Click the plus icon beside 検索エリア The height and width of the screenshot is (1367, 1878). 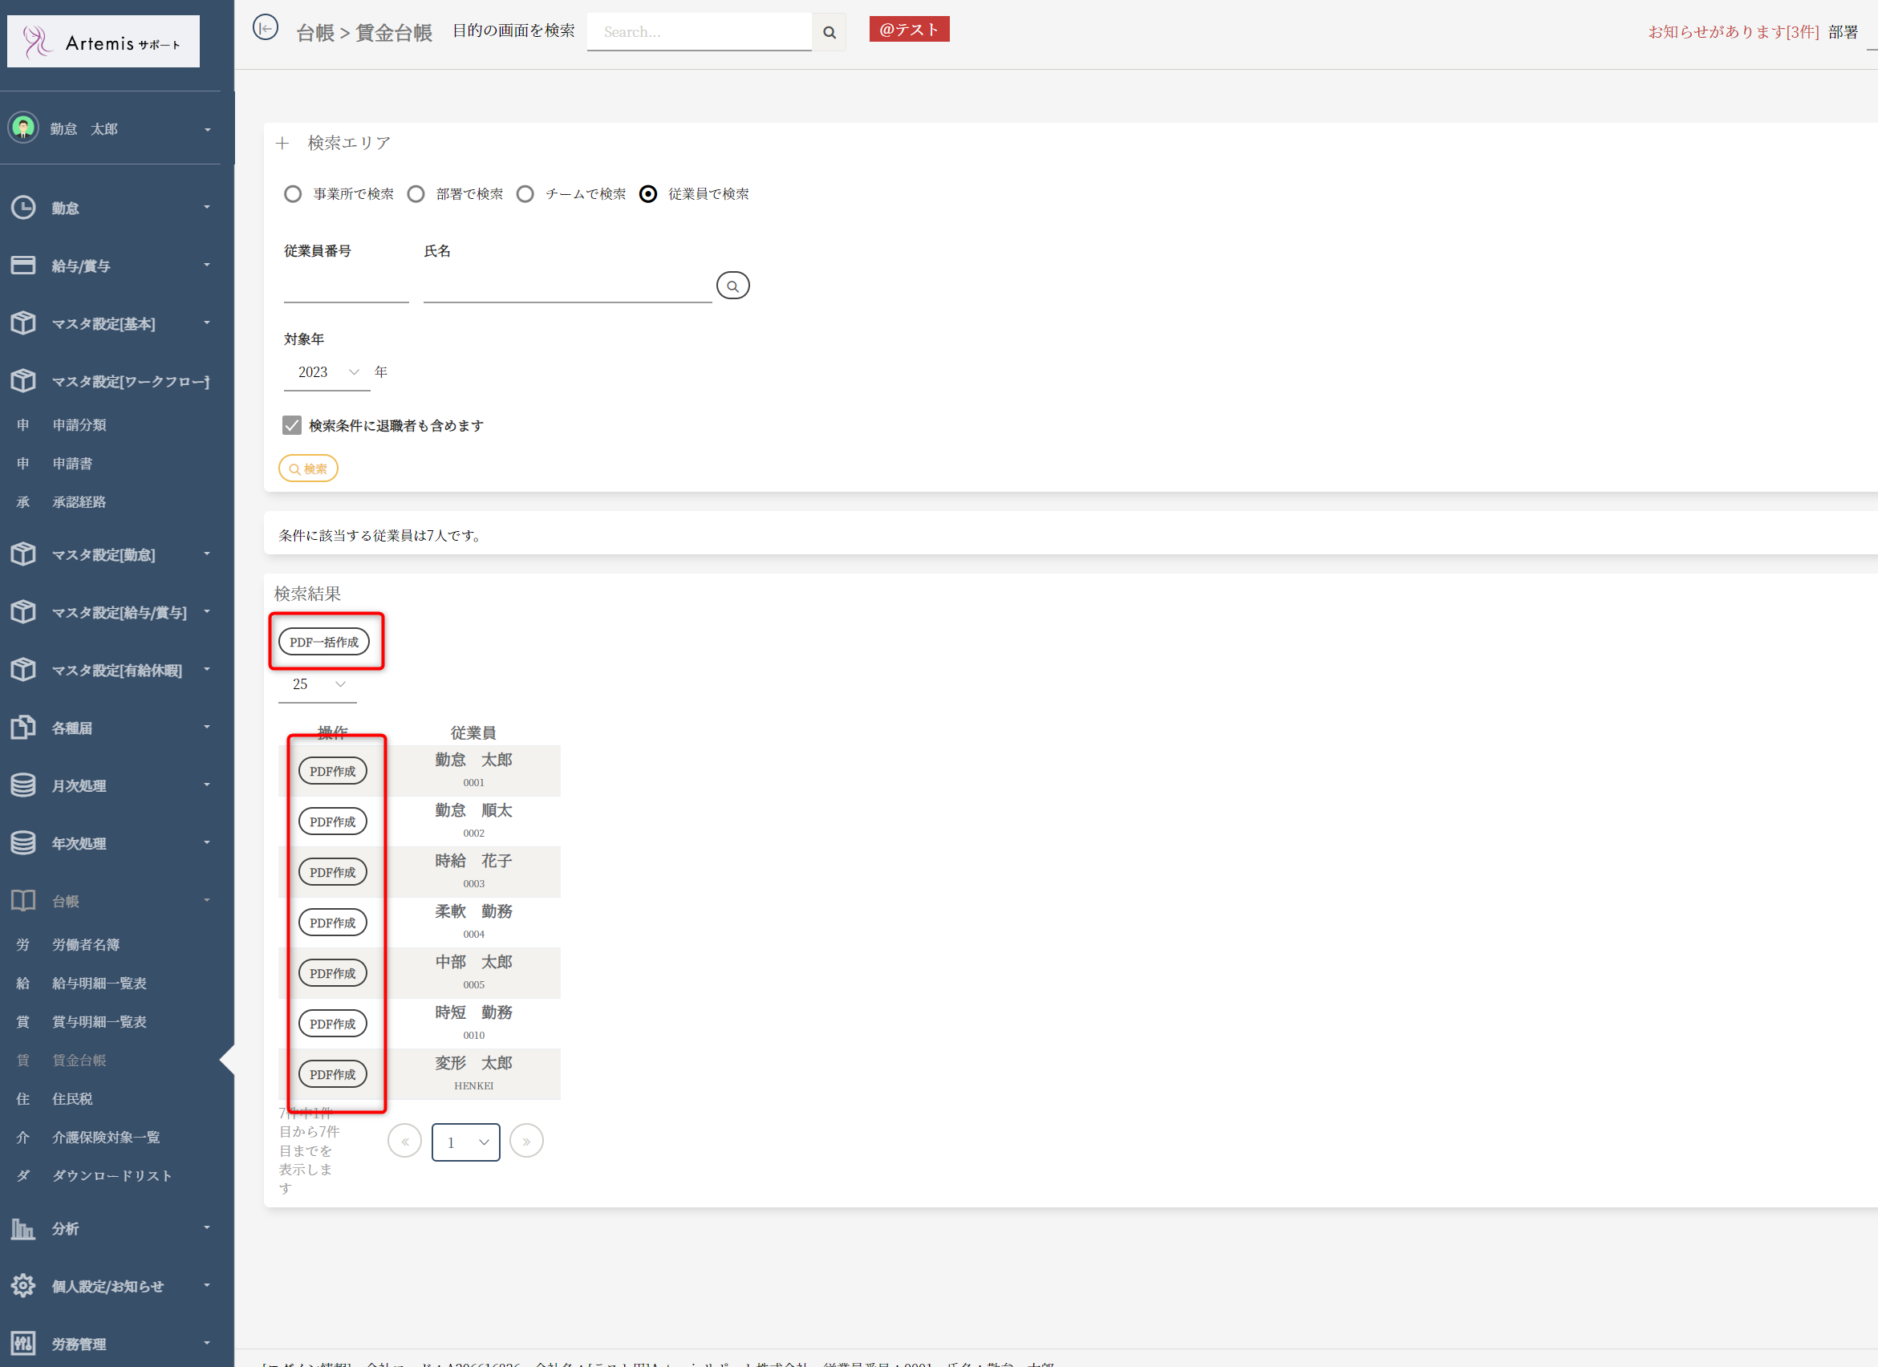tap(282, 144)
